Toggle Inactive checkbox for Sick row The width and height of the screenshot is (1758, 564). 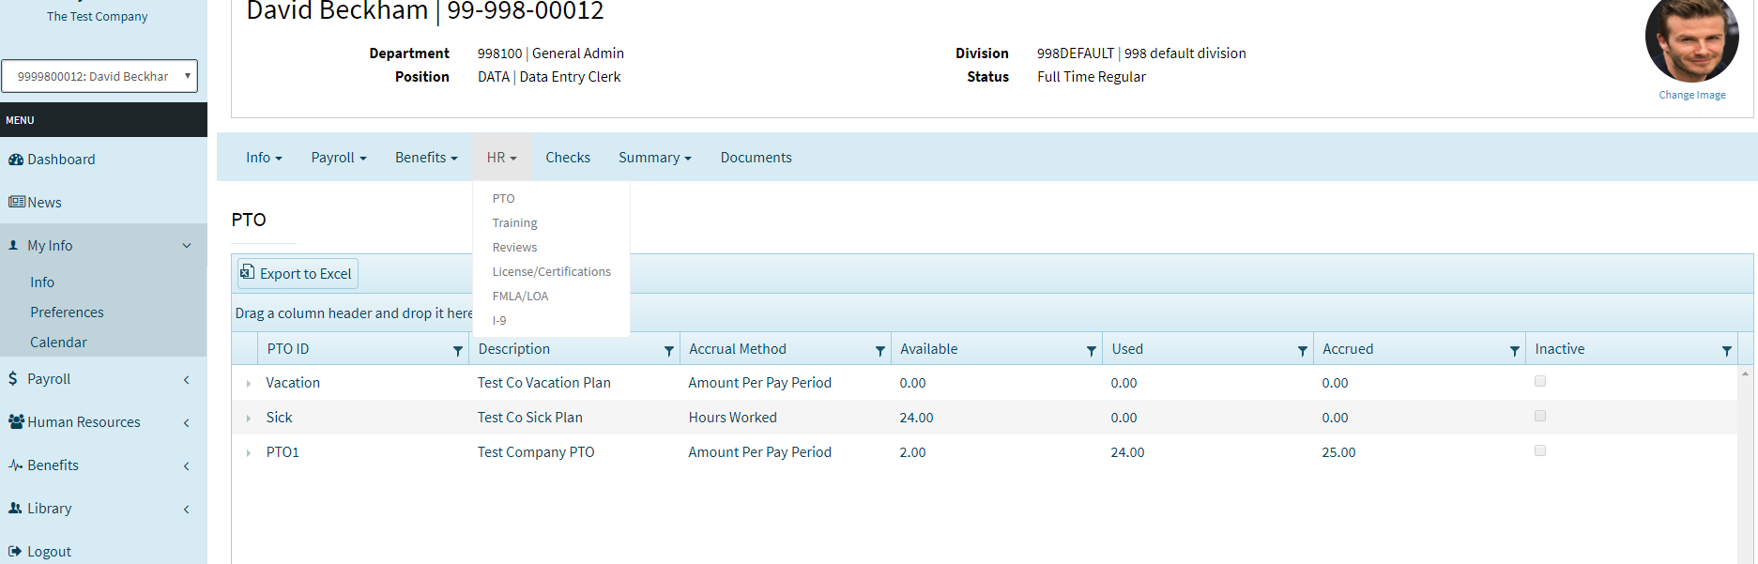[1540, 416]
